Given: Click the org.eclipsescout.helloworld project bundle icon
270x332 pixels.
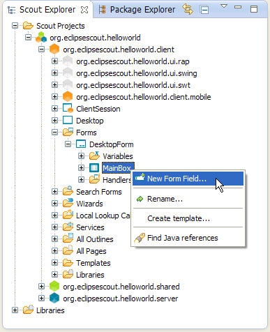Looking at the screenshot, I should pos(41,37).
